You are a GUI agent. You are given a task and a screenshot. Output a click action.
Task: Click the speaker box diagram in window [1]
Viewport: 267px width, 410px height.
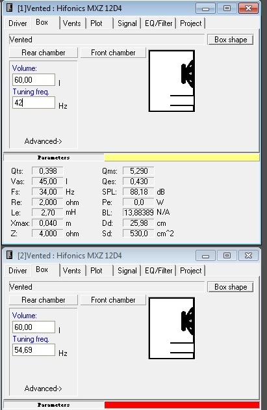tap(172, 81)
